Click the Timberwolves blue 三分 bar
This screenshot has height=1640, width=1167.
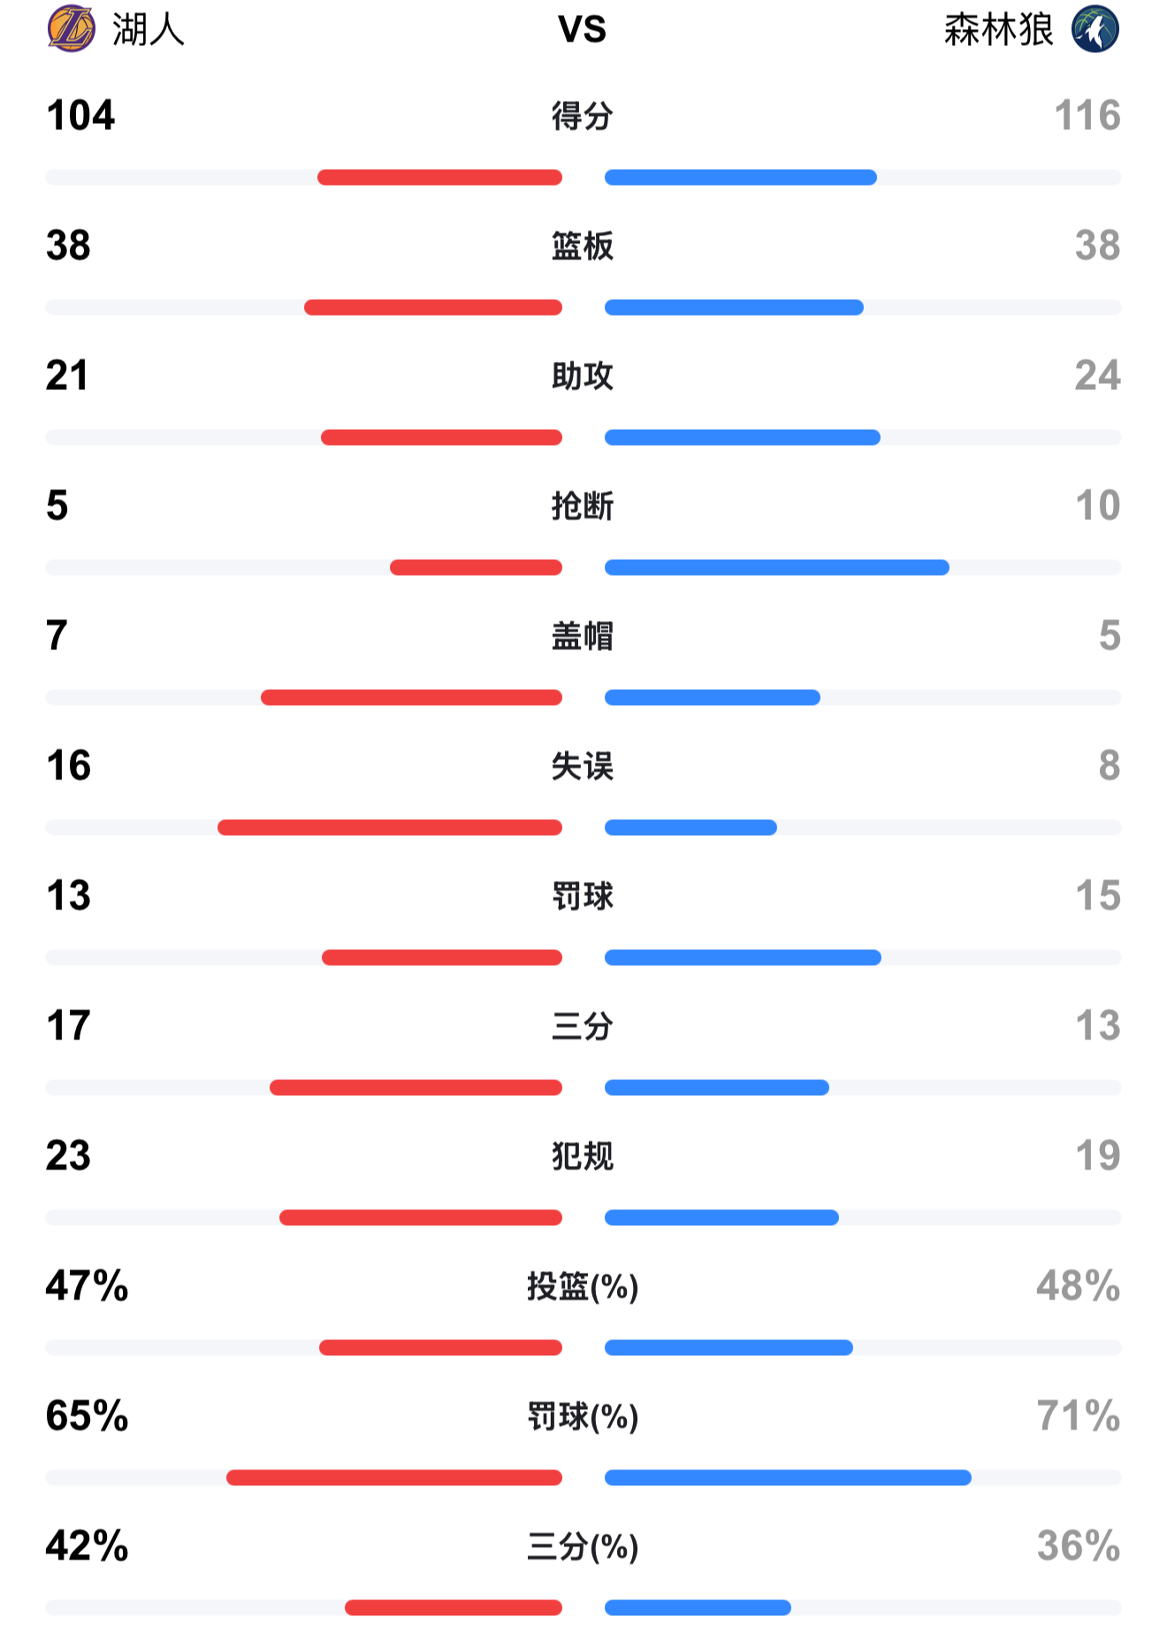point(716,1088)
